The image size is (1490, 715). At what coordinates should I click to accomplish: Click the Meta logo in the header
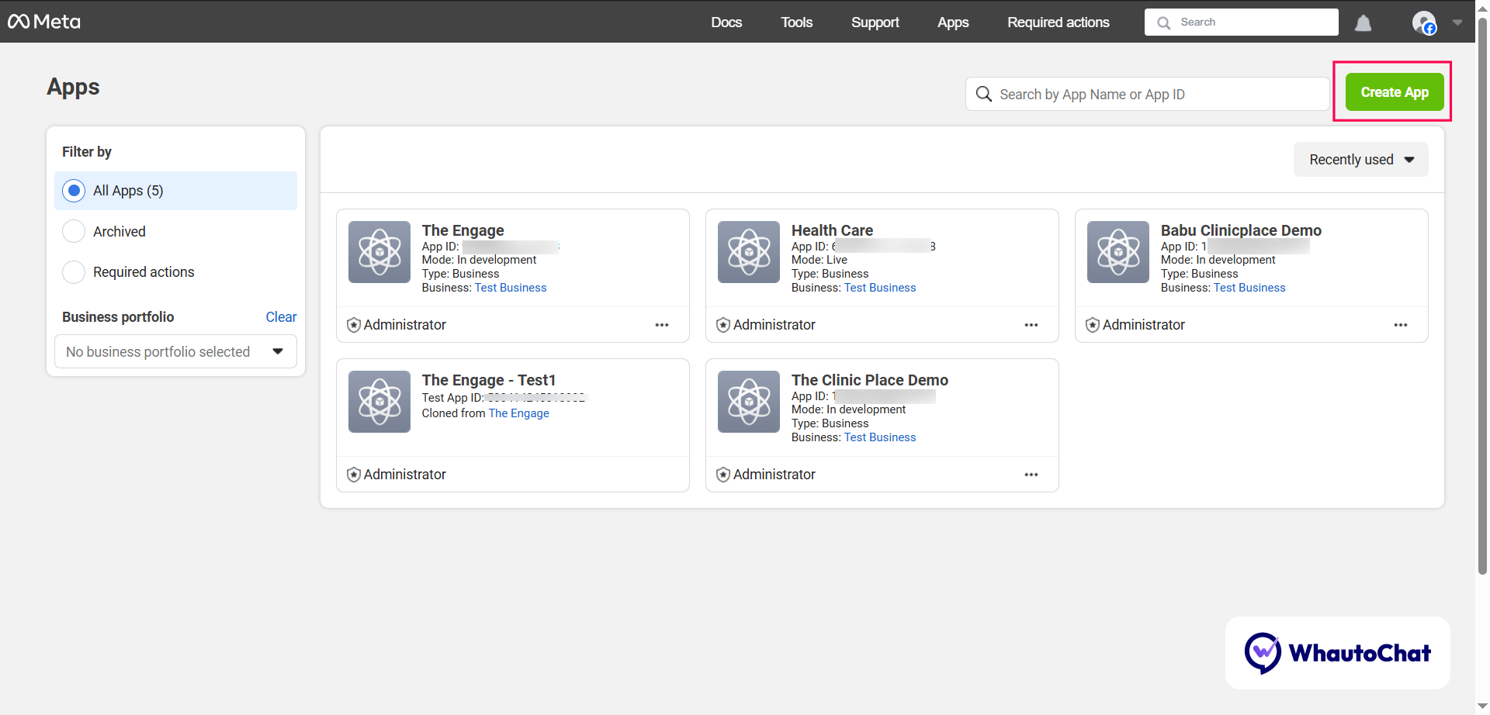pyautogui.click(x=43, y=21)
